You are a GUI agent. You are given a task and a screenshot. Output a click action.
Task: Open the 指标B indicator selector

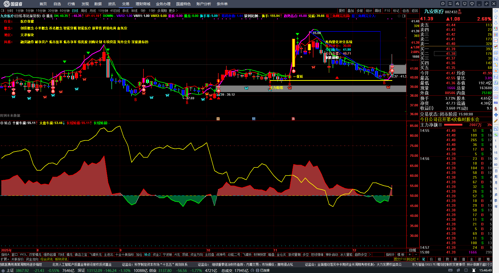[390, 255]
